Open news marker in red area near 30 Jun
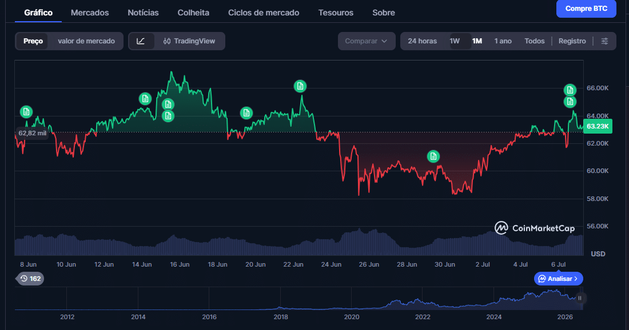Image resolution: width=629 pixels, height=330 pixels. tap(433, 156)
